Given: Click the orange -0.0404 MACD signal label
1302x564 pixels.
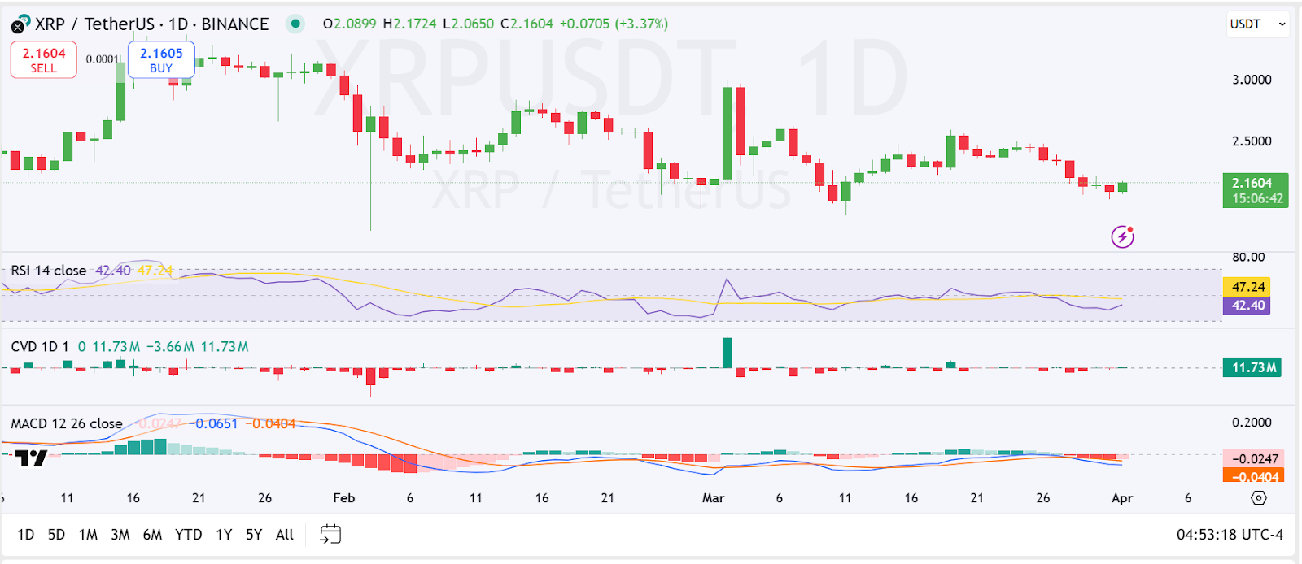Looking at the screenshot, I should [1253, 475].
